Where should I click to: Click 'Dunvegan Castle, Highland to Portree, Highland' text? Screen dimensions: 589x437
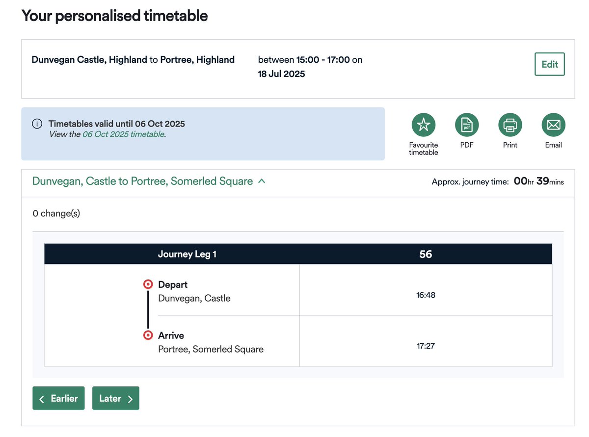(x=133, y=60)
